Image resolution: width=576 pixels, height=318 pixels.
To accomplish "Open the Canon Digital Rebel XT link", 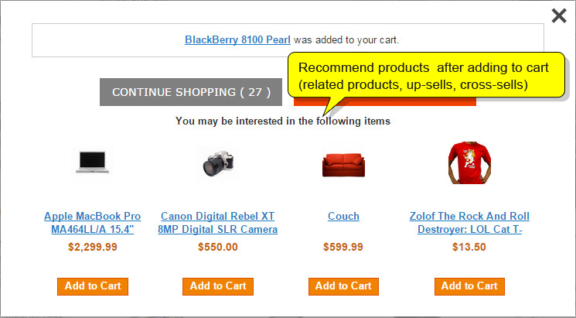I will click(218, 222).
